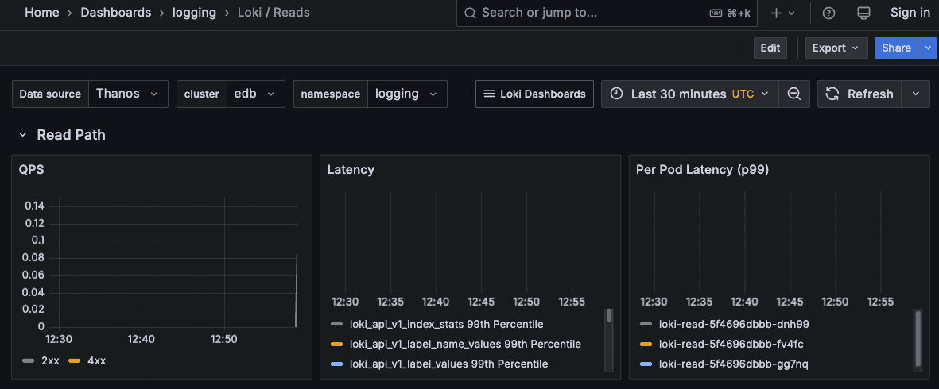Viewport: 939px width, 389px height.
Task: Click the Per Pod Latency legend scrollbar
Action: point(918,340)
